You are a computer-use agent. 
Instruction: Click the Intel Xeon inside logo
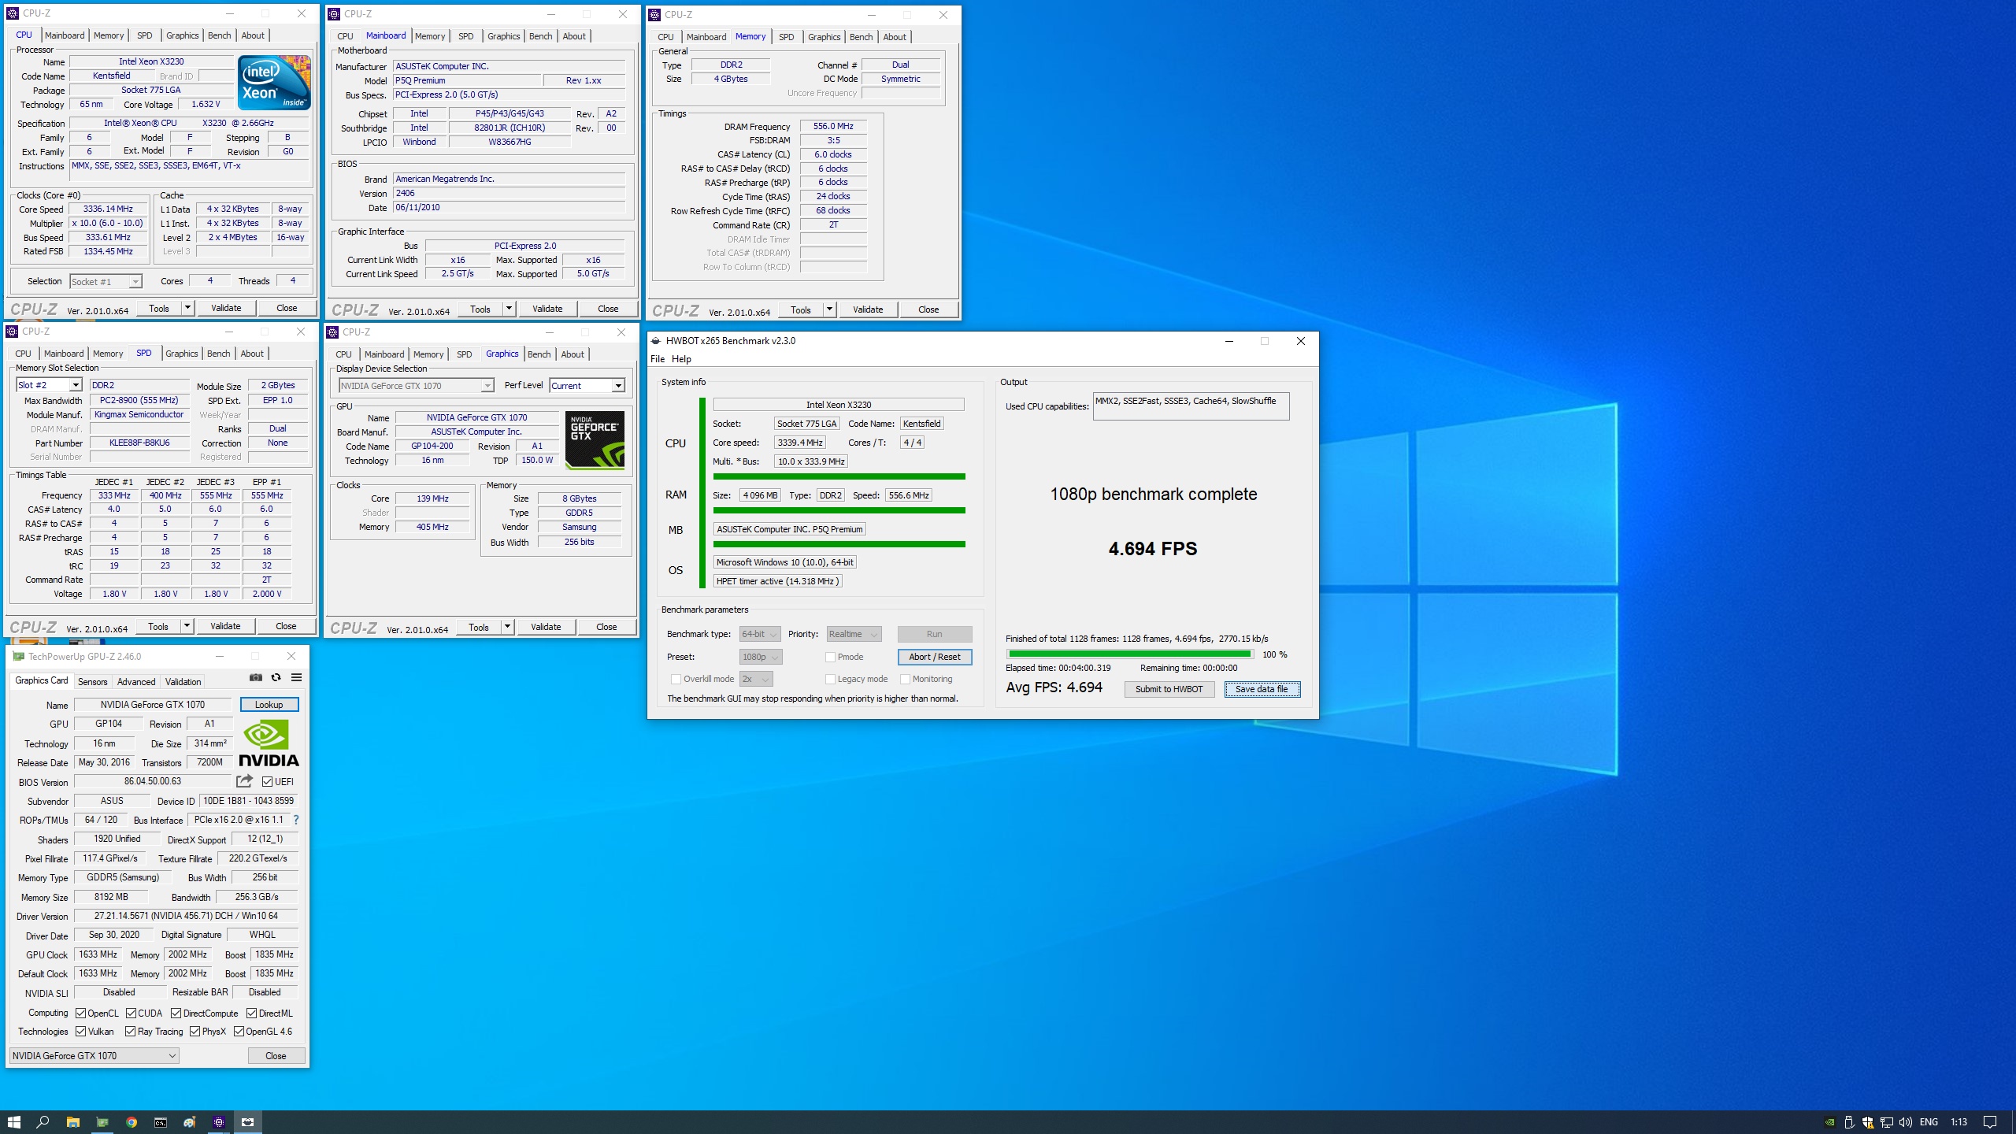pyautogui.click(x=274, y=83)
